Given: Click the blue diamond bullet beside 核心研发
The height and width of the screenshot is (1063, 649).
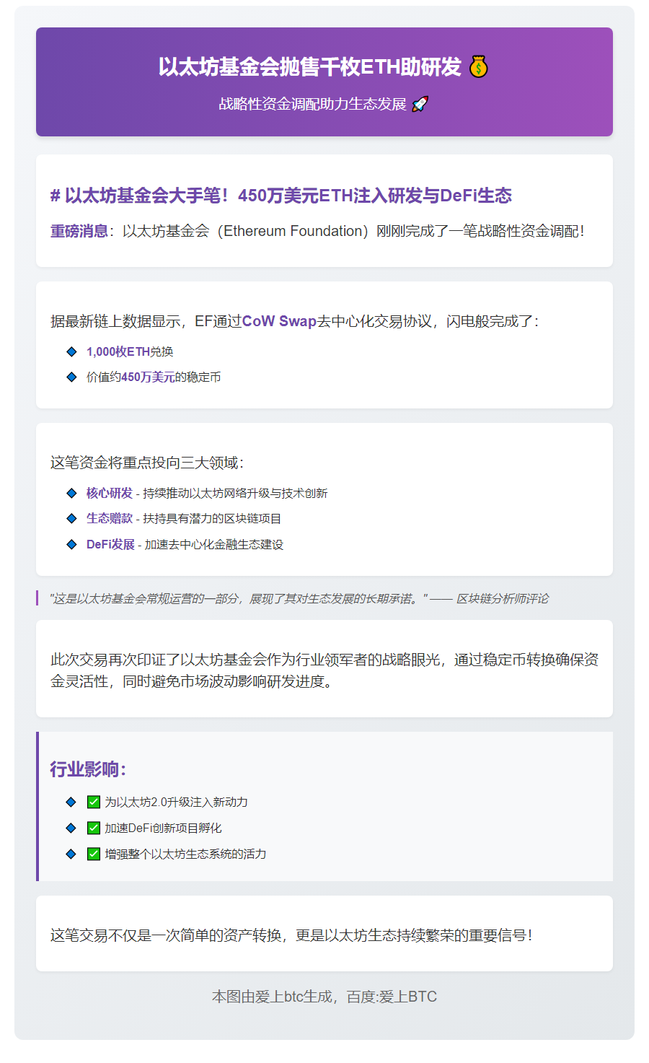Looking at the screenshot, I should pos(71,493).
